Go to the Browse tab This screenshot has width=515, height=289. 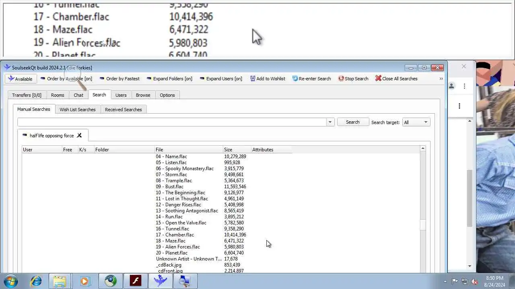pyautogui.click(x=143, y=95)
